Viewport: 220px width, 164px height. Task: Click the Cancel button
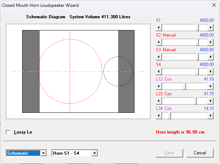(200, 153)
